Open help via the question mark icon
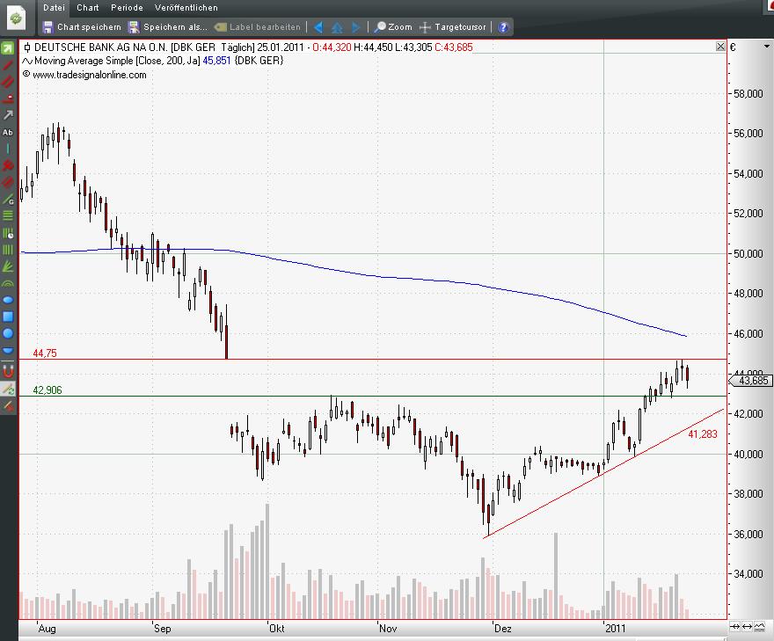Image resolution: width=774 pixels, height=641 pixels. (x=503, y=27)
